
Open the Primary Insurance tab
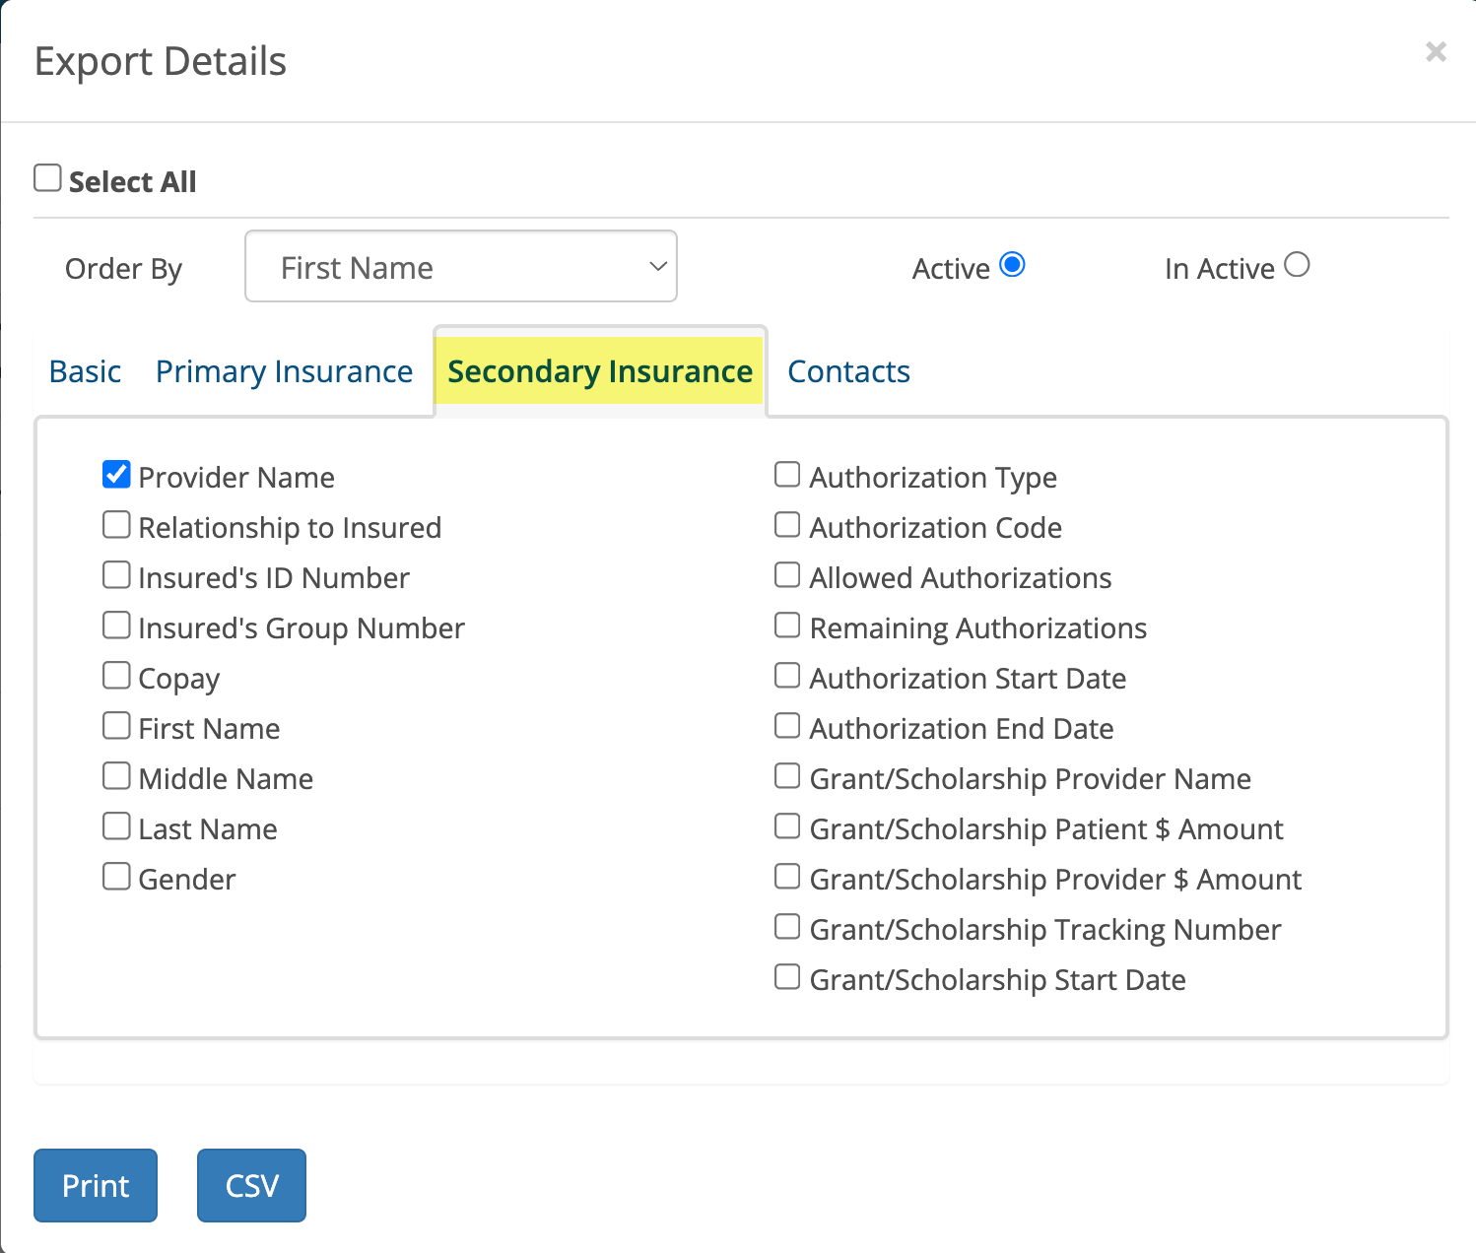point(284,371)
